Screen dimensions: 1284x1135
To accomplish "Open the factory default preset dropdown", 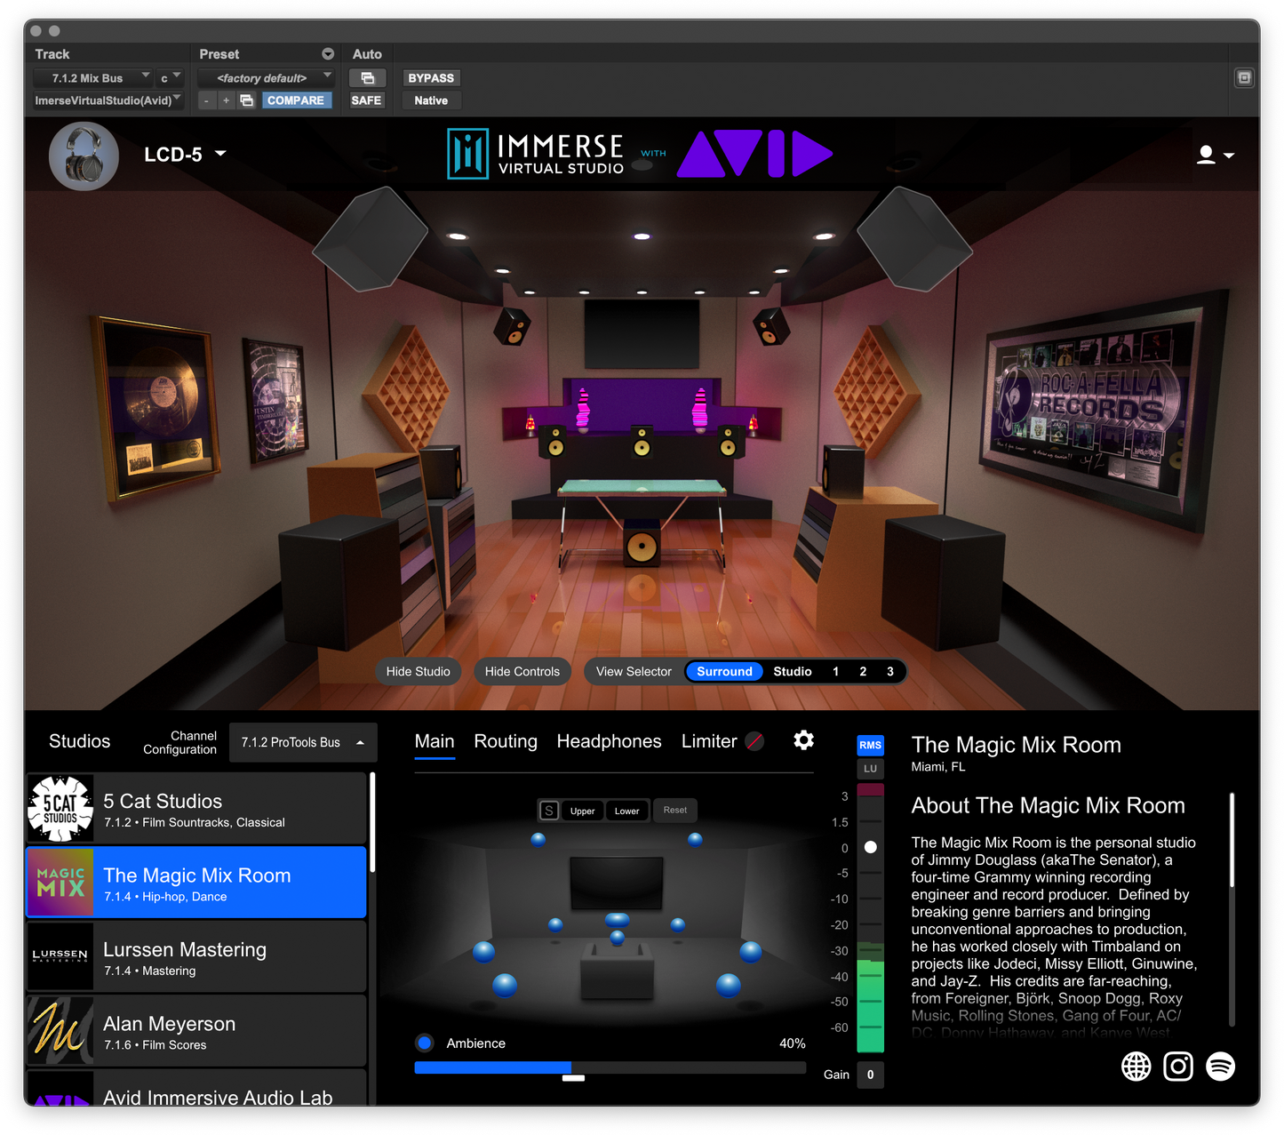I will click(265, 78).
